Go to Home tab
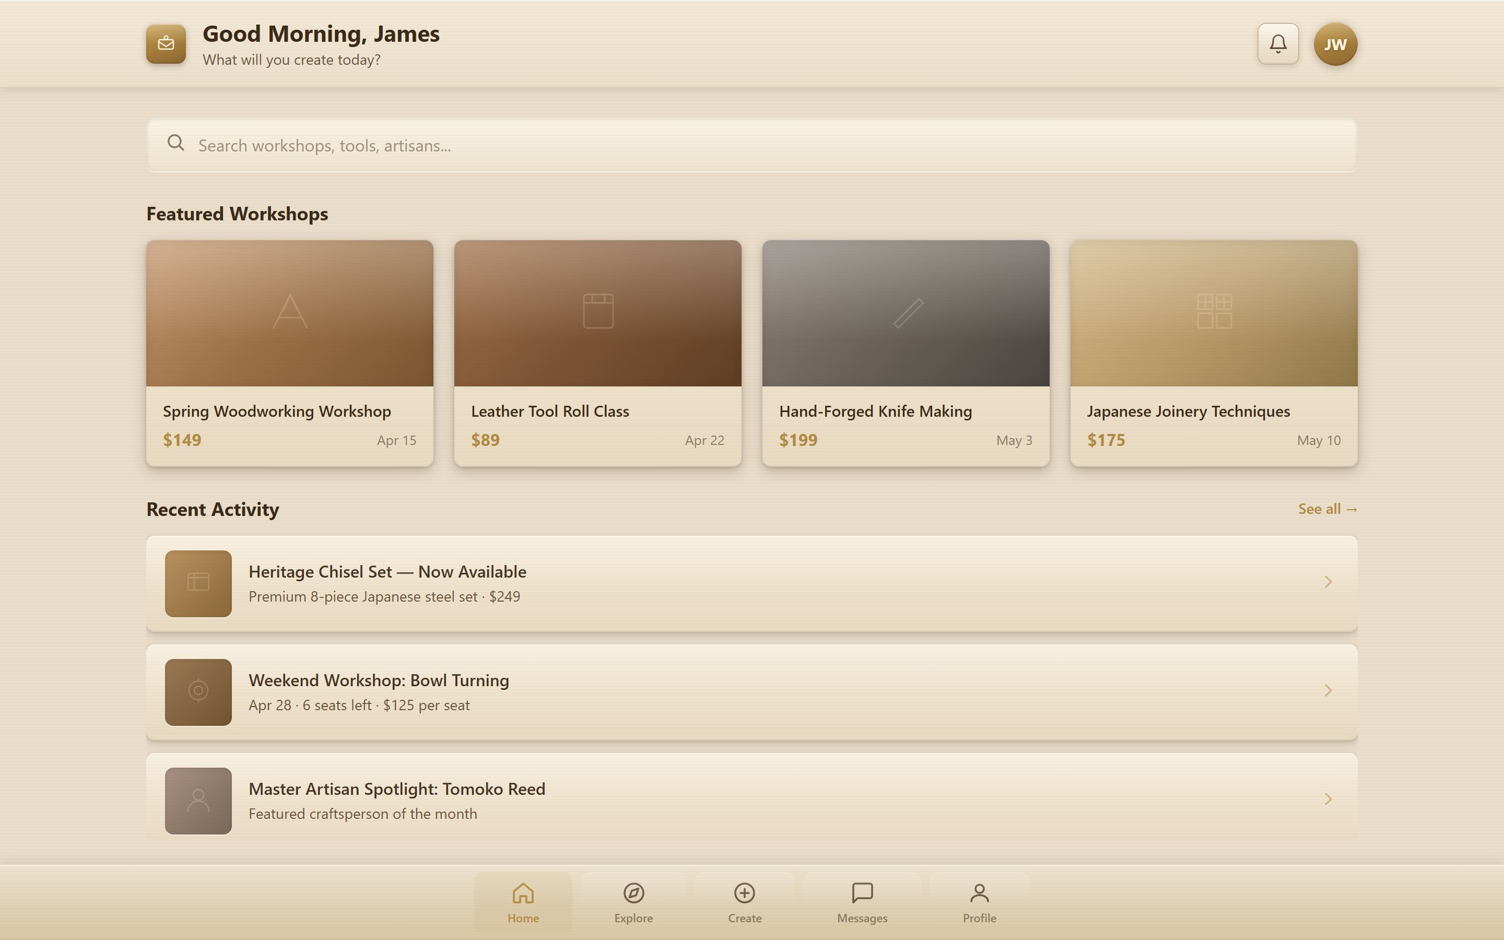This screenshot has height=940, width=1504. pos(523,902)
